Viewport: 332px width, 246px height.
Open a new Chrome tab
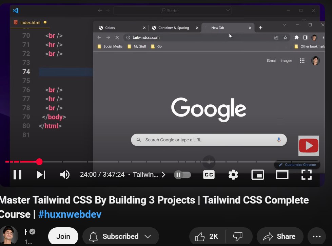[261, 28]
